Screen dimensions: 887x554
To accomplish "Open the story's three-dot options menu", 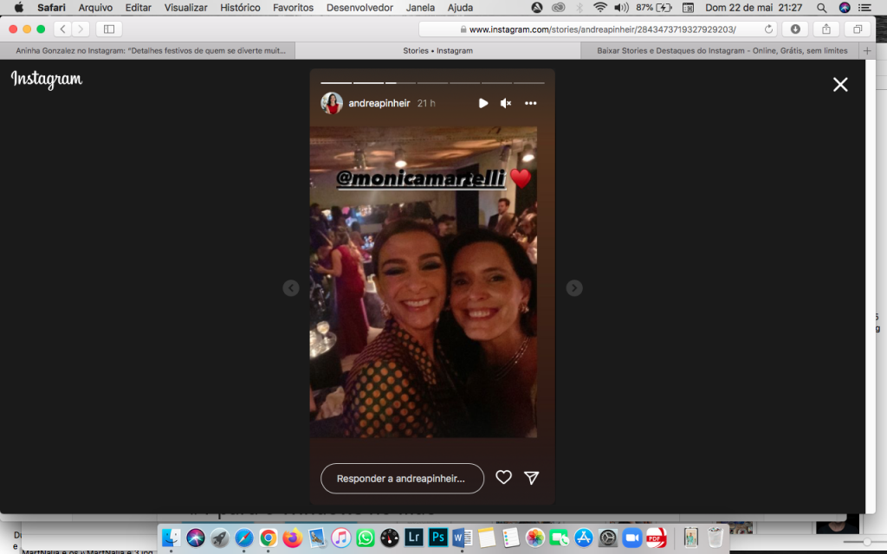I will pyautogui.click(x=530, y=103).
